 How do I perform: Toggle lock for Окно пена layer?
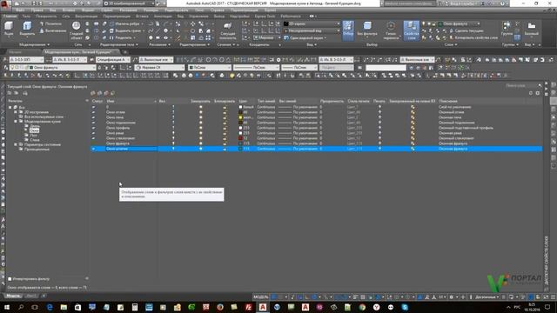click(225, 117)
